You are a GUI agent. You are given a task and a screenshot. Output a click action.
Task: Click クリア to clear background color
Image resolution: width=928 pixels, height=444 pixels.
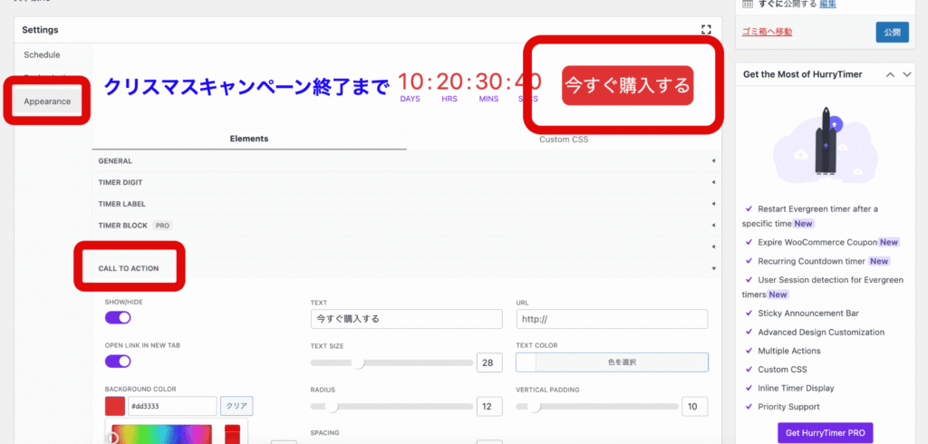pos(237,406)
